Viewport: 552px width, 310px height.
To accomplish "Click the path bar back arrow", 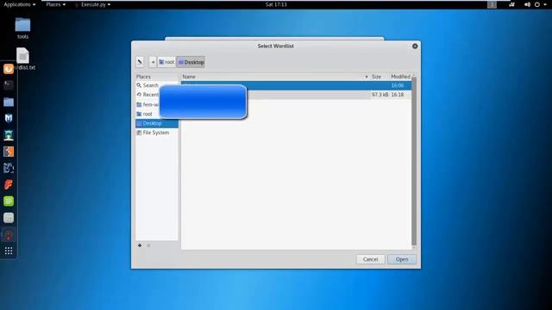I will [153, 62].
